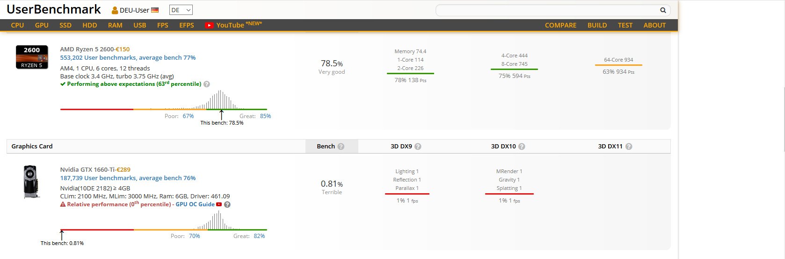785x259 pixels.
Task: Click Ryzen Poor 67% link
Action: [188, 116]
